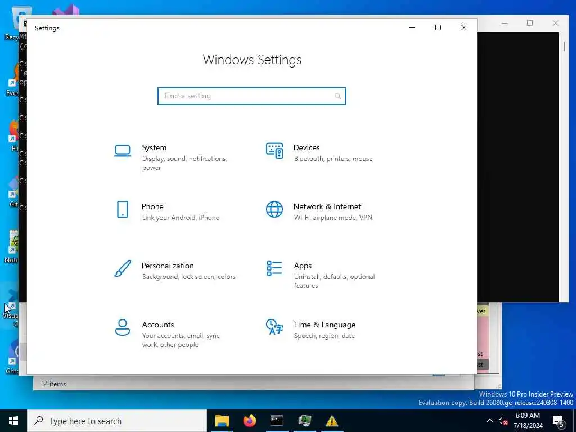Click 'Uninstall, defaults, optional features' description

point(334,281)
